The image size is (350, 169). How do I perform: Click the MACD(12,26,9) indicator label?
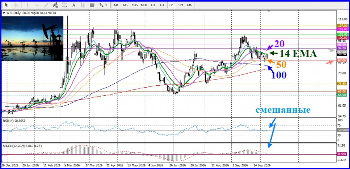(x=22, y=146)
